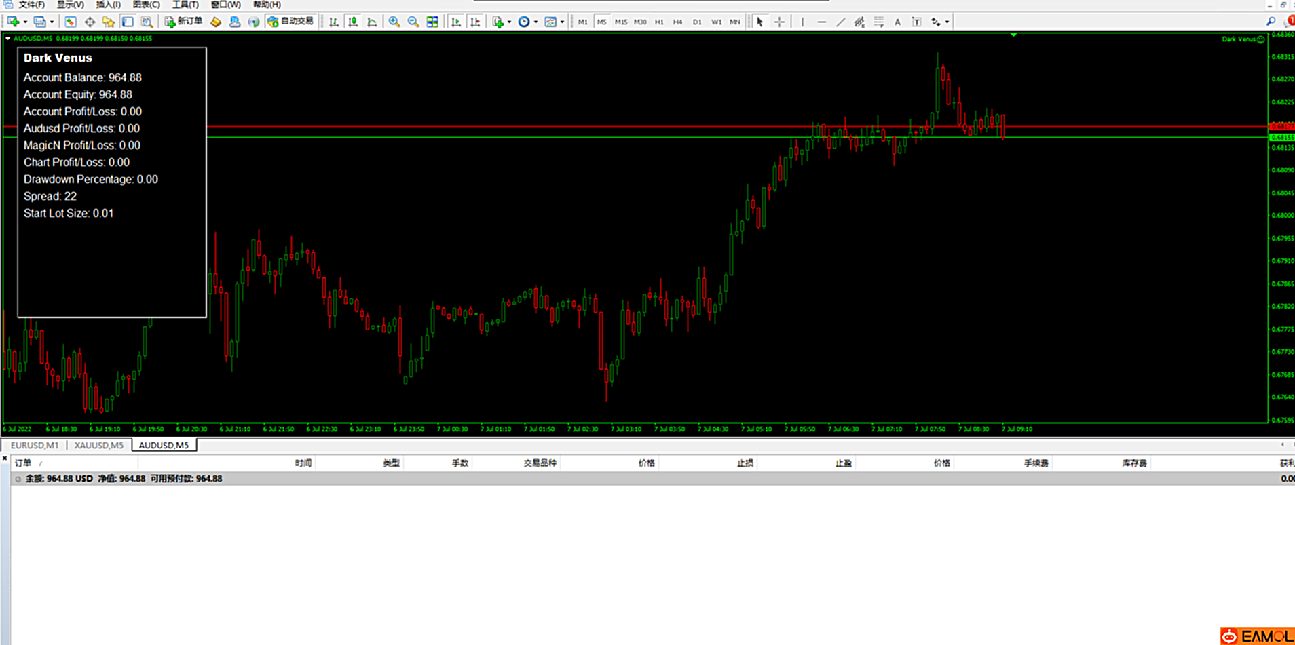Switch chart to line chart icon
Screen dimensions: 1295x645
coord(372,22)
